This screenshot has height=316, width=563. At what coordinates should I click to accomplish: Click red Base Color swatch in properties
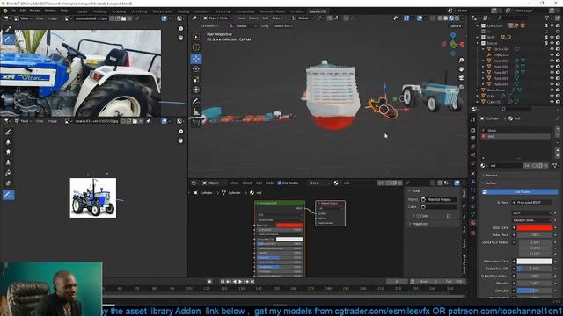(x=534, y=227)
